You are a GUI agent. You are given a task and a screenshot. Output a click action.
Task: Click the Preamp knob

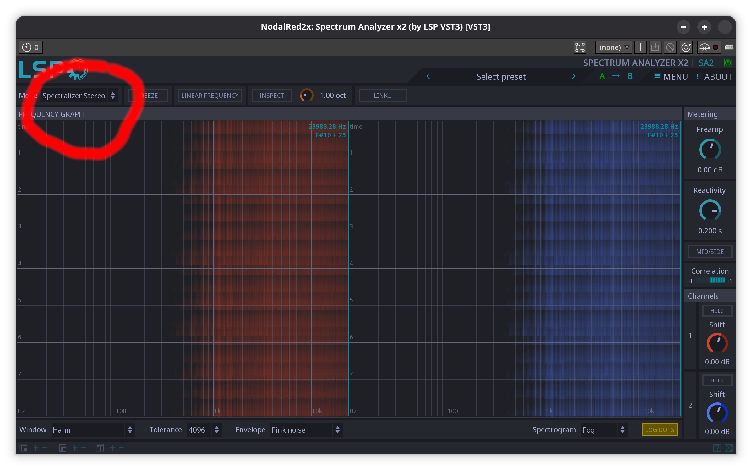pos(710,150)
